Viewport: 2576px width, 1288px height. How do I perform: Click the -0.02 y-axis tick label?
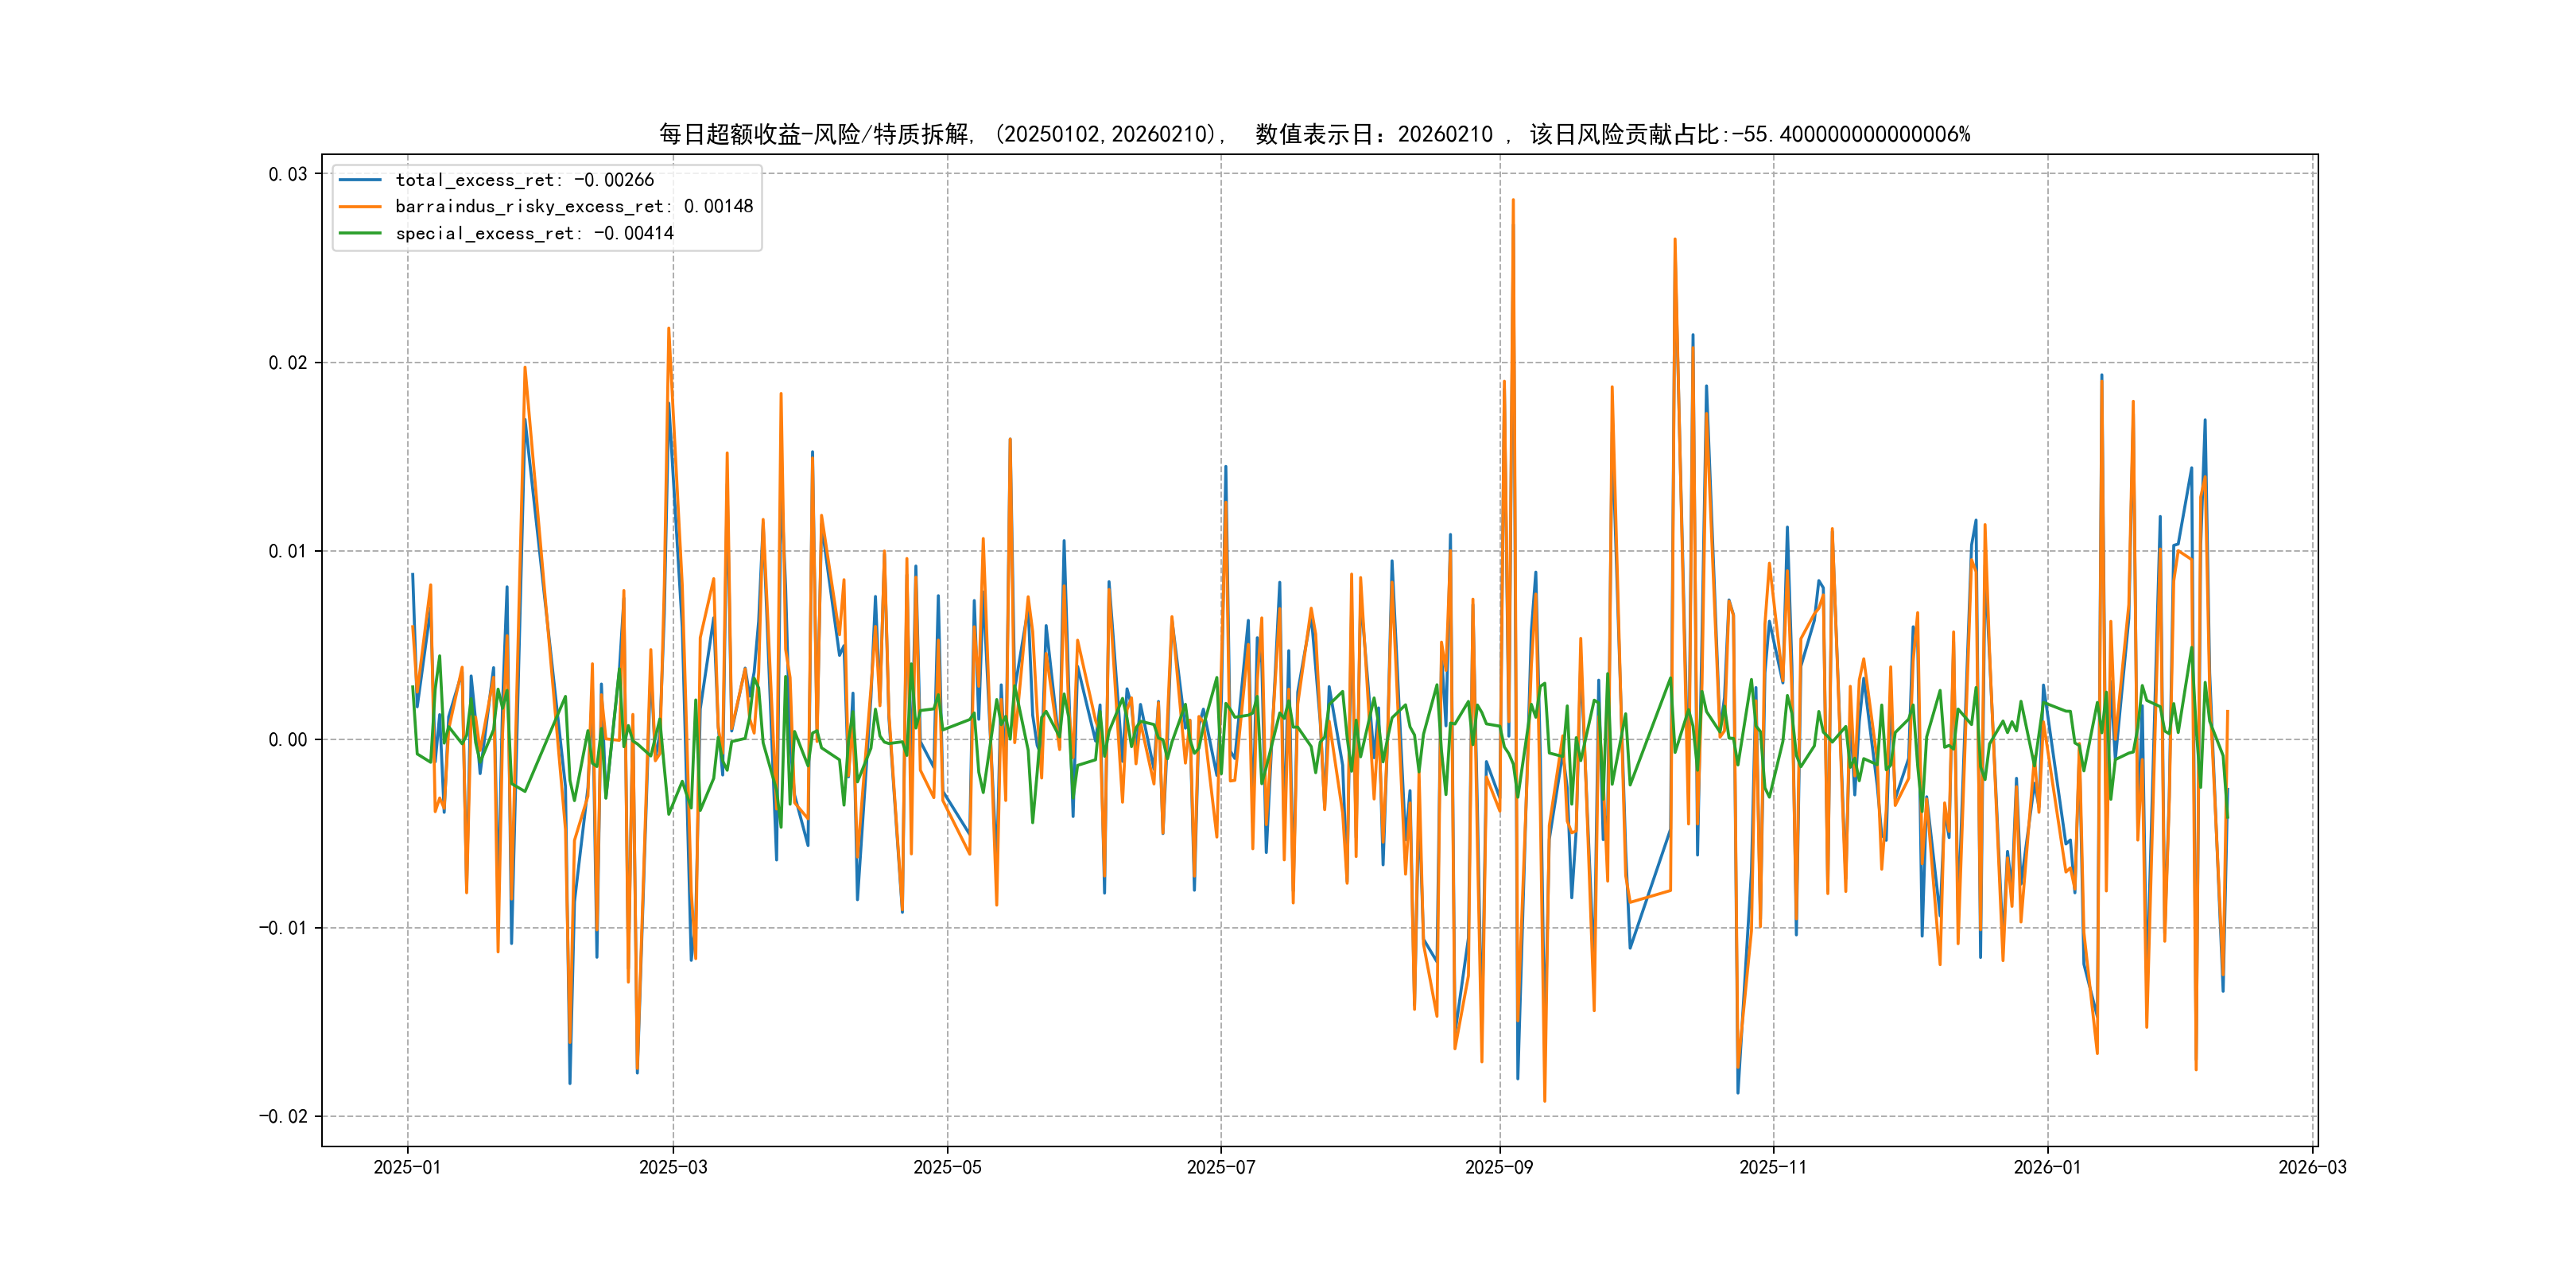pyautogui.click(x=283, y=1116)
